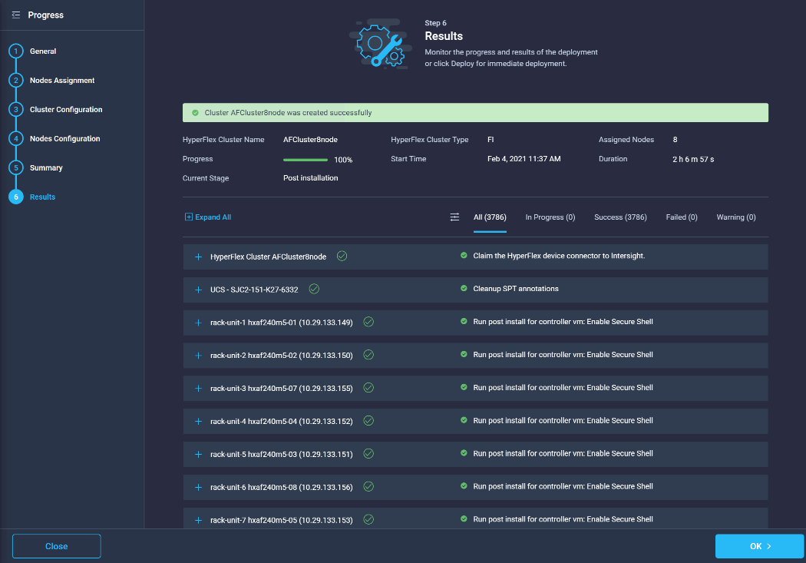The height and width of the screenshot is (563, 806).
Task: Click check icon beside rack-unit-6 hxaf240m5-08
Action: click(368, 486)
